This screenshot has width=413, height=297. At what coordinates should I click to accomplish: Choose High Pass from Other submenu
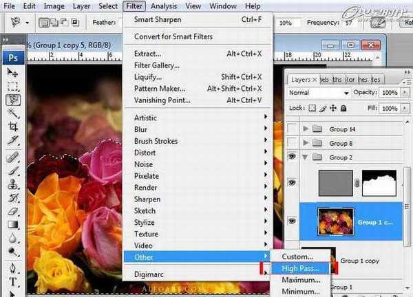pos(295,268)
